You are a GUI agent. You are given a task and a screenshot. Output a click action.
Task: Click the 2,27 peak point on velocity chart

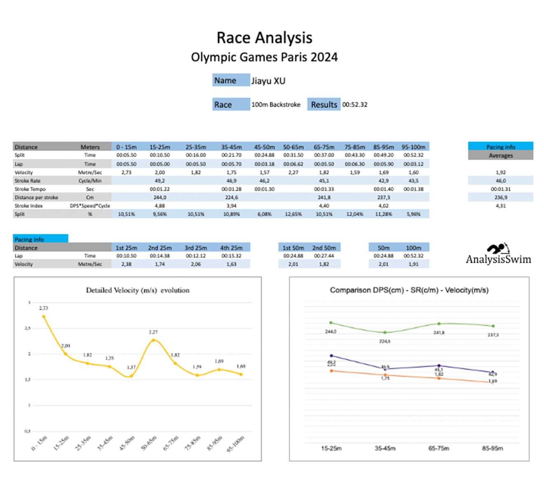(x=153, y=340)
